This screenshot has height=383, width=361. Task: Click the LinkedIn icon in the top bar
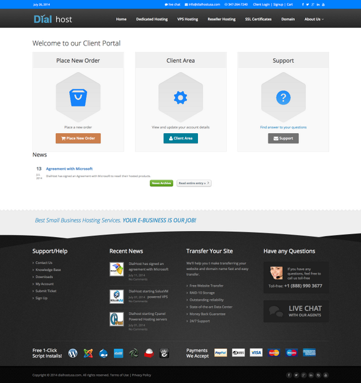(x=318, y=4)
